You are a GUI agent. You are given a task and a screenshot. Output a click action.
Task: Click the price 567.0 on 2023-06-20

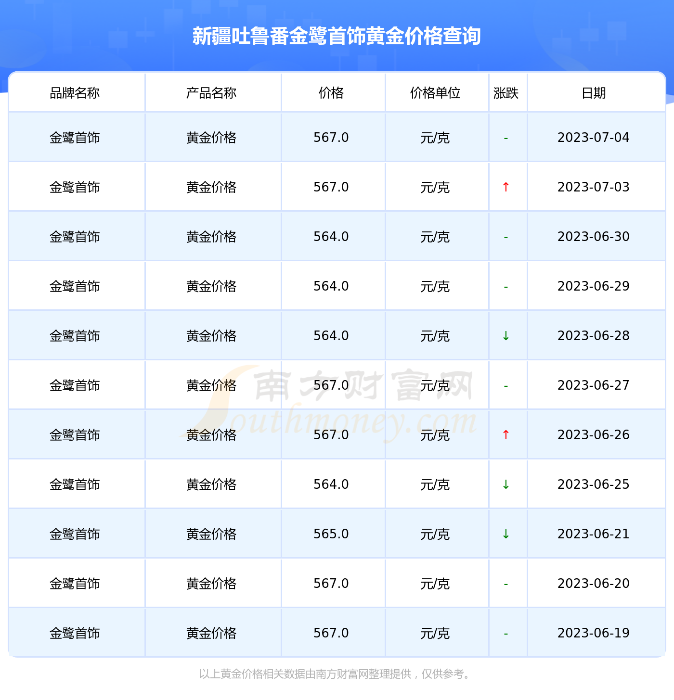pos(331,584)
